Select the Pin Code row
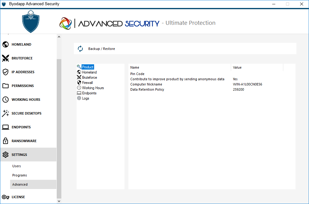Viewport: 309px width, 204px height. (x=206, y=74)
